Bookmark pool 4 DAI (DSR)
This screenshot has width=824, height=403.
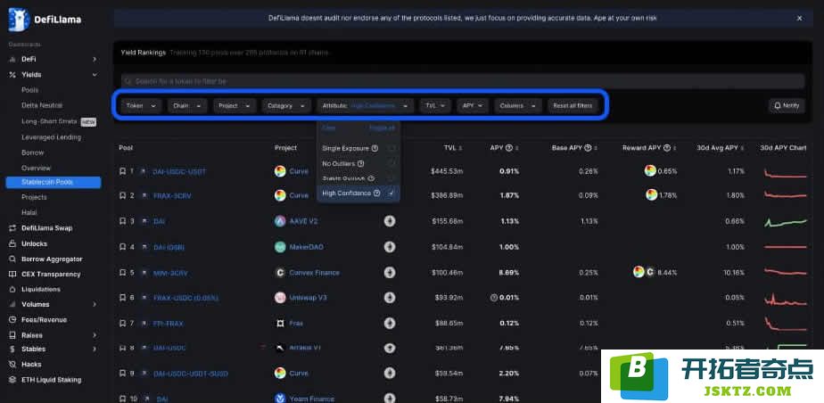(122, 247)
